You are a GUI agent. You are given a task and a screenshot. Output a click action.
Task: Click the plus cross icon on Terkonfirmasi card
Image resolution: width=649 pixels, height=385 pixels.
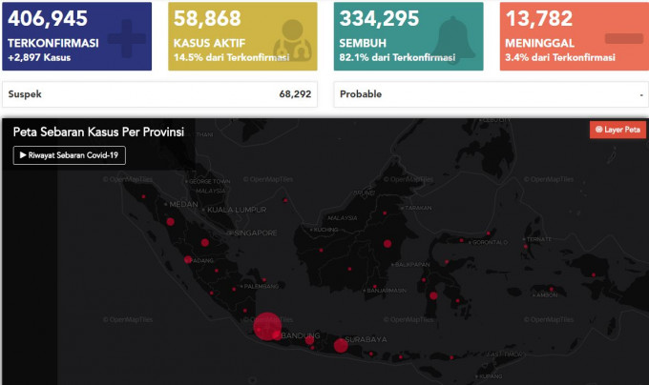click(x=127, y=39)
